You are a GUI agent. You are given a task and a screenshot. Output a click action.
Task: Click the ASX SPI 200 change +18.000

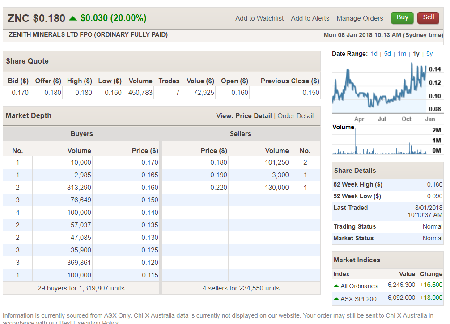[x=431, y=298]
